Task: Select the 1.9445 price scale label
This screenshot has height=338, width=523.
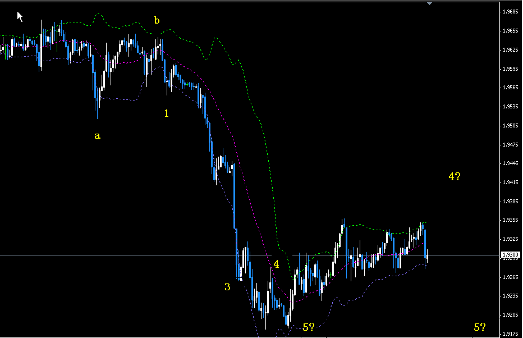Action: click(510, 163)
